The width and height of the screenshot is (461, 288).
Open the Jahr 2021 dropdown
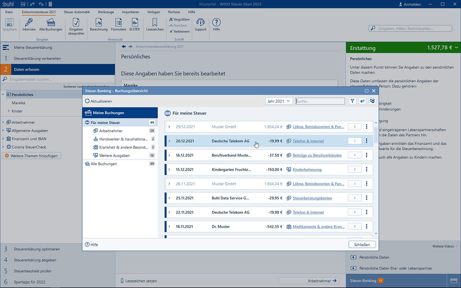(x=278, y=101)
